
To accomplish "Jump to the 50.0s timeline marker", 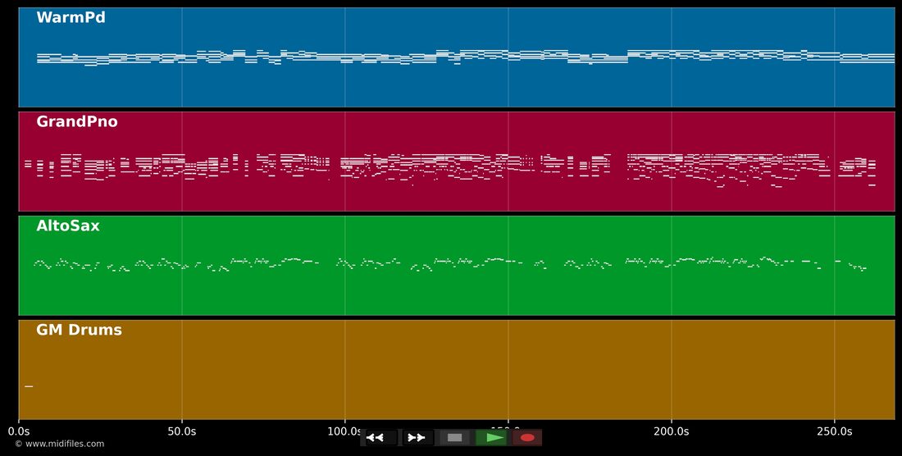I will [182, 431].
